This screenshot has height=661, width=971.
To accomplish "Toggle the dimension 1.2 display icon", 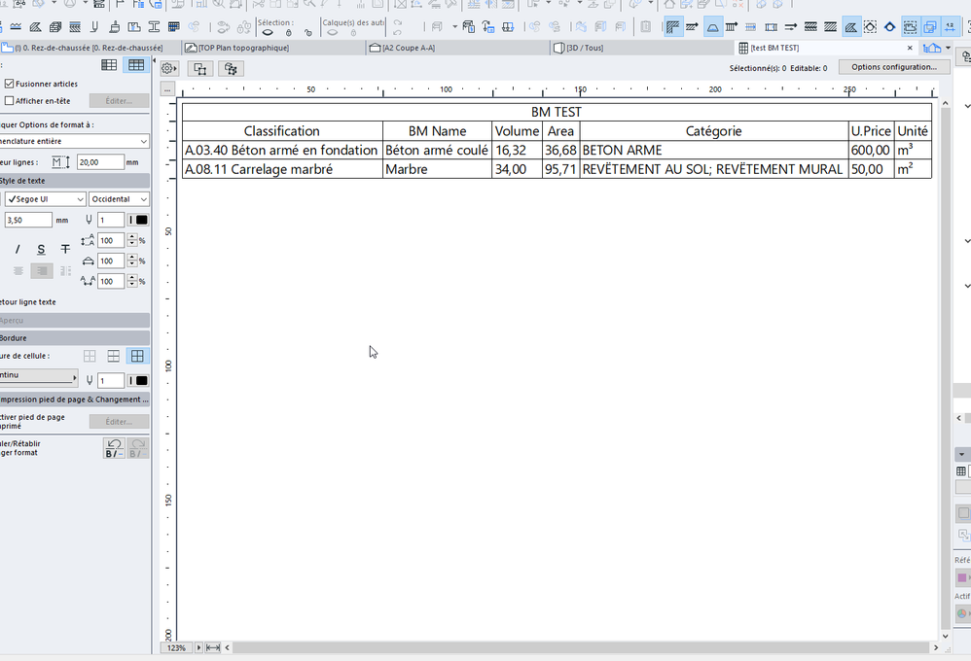I will pyautogui.click(x=950, y=26).
